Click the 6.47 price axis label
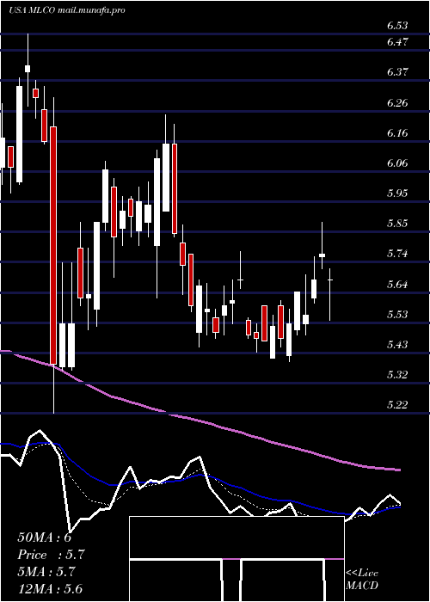430x602 pixels. [x=397, y=41]
